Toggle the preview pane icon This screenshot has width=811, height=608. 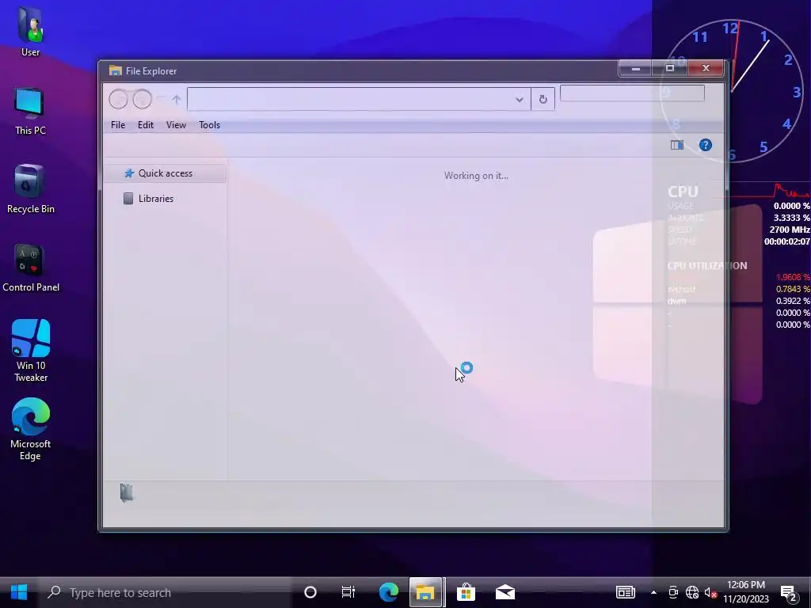click(677, 146)
